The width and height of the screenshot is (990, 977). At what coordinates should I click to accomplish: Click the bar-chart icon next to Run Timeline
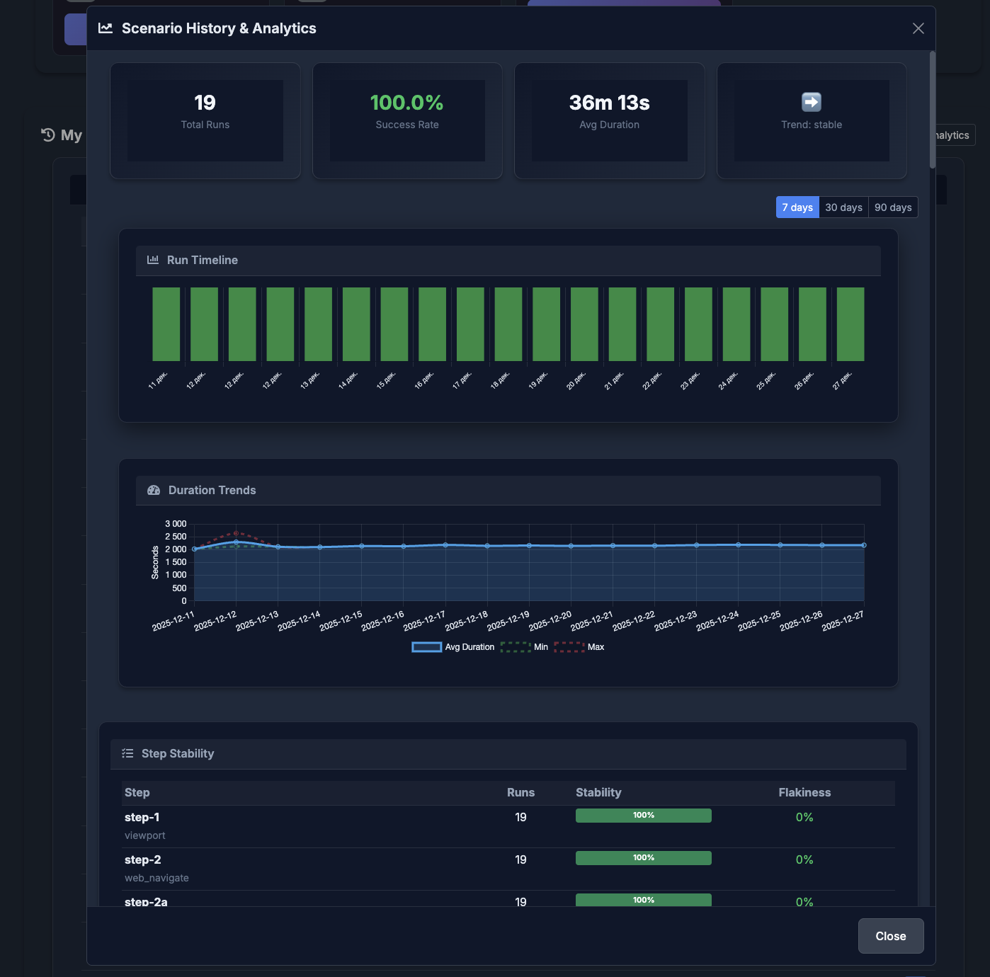point(153,260)
